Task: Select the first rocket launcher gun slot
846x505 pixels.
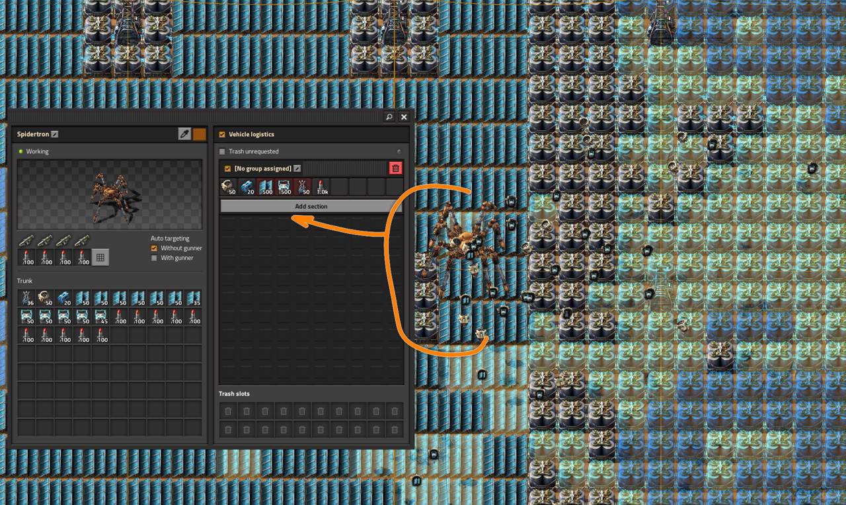Action: (x=26, y=240)
